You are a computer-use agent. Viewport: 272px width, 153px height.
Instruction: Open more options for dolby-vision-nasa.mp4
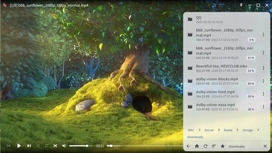263,107
